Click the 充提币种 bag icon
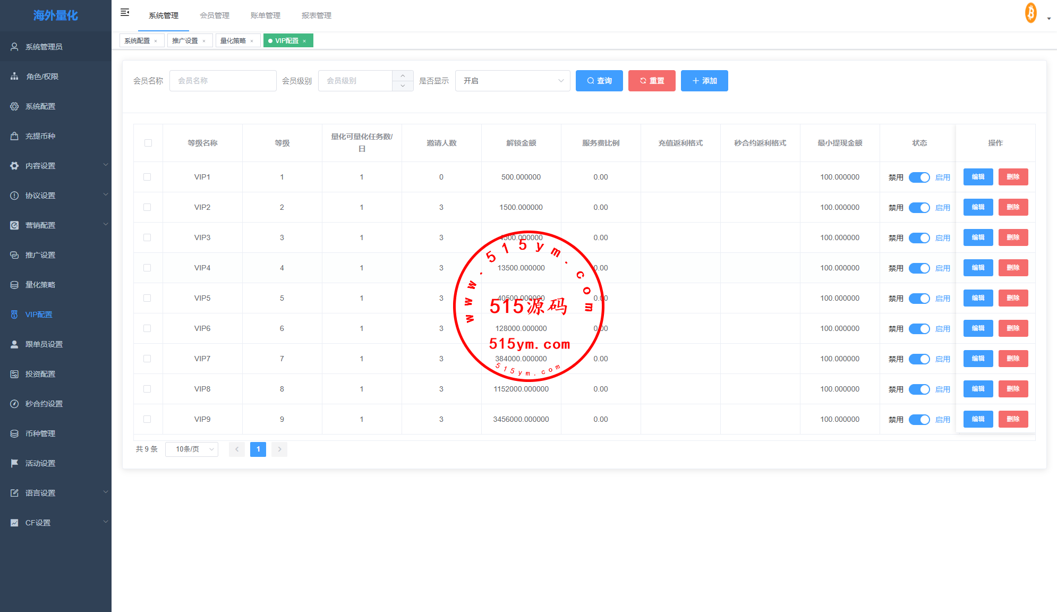 (14, 136)
